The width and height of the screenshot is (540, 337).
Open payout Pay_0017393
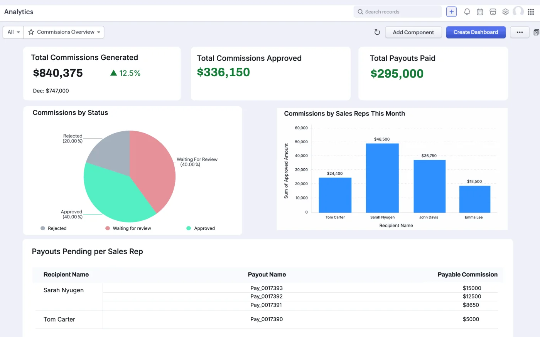pos(267,288)
